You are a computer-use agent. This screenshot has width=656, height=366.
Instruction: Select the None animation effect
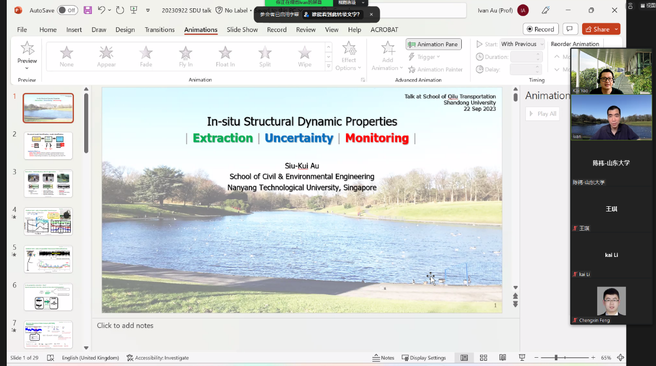coord(67,56)
